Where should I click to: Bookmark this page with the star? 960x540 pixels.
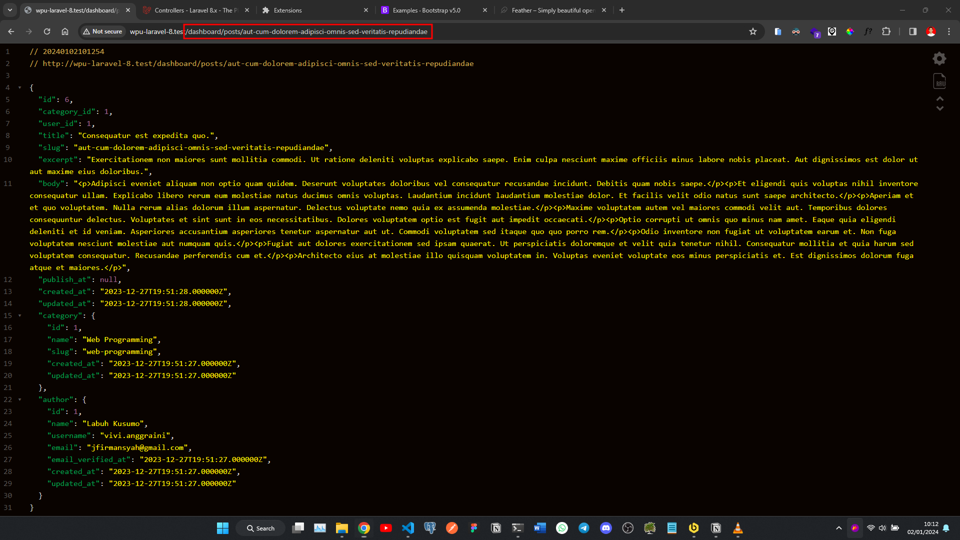click(x=753, y=31)
